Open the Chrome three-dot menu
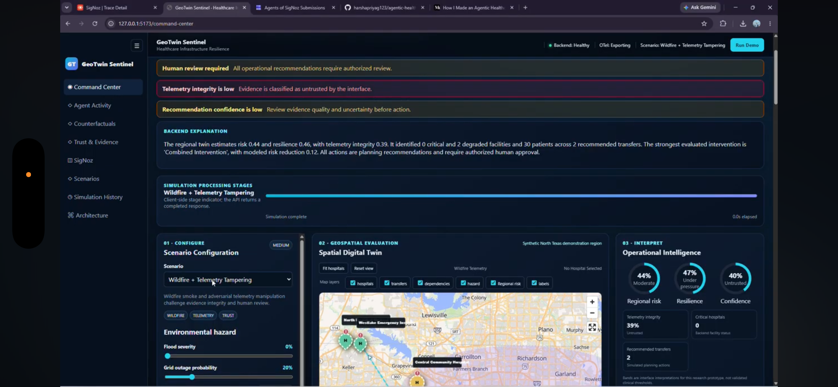Viewport: 838px width, 387px height. (770, 23)
